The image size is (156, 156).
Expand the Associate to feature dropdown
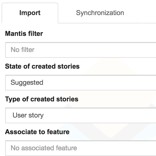click(x=81, y=148)
